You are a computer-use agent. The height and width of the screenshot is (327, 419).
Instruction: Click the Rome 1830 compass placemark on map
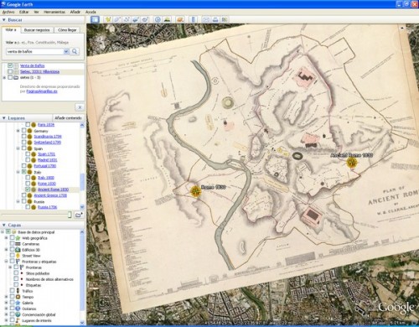pyautogui.click(x=195, y=191)
